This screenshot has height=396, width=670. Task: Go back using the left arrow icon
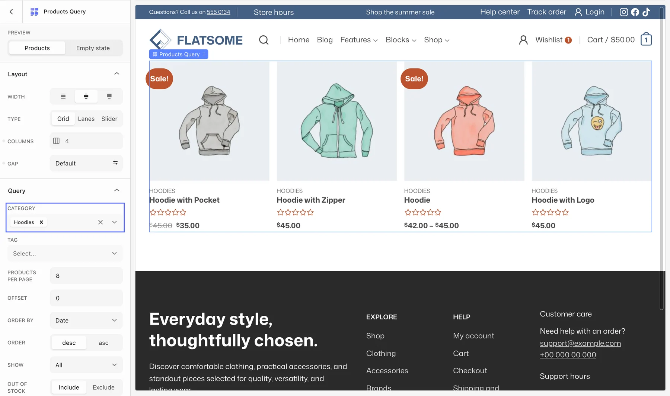11,12
